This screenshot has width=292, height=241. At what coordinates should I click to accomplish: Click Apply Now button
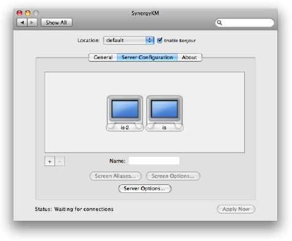(x=236, y=209)
